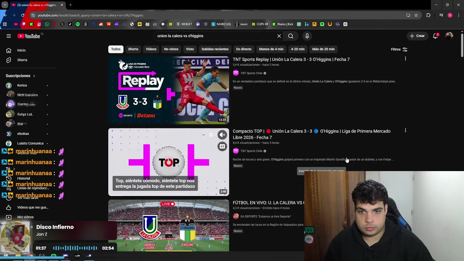This screenshot has width=464, height=261.
Task: Open the Luisito Comunica subscription
Action: [30, 143]
